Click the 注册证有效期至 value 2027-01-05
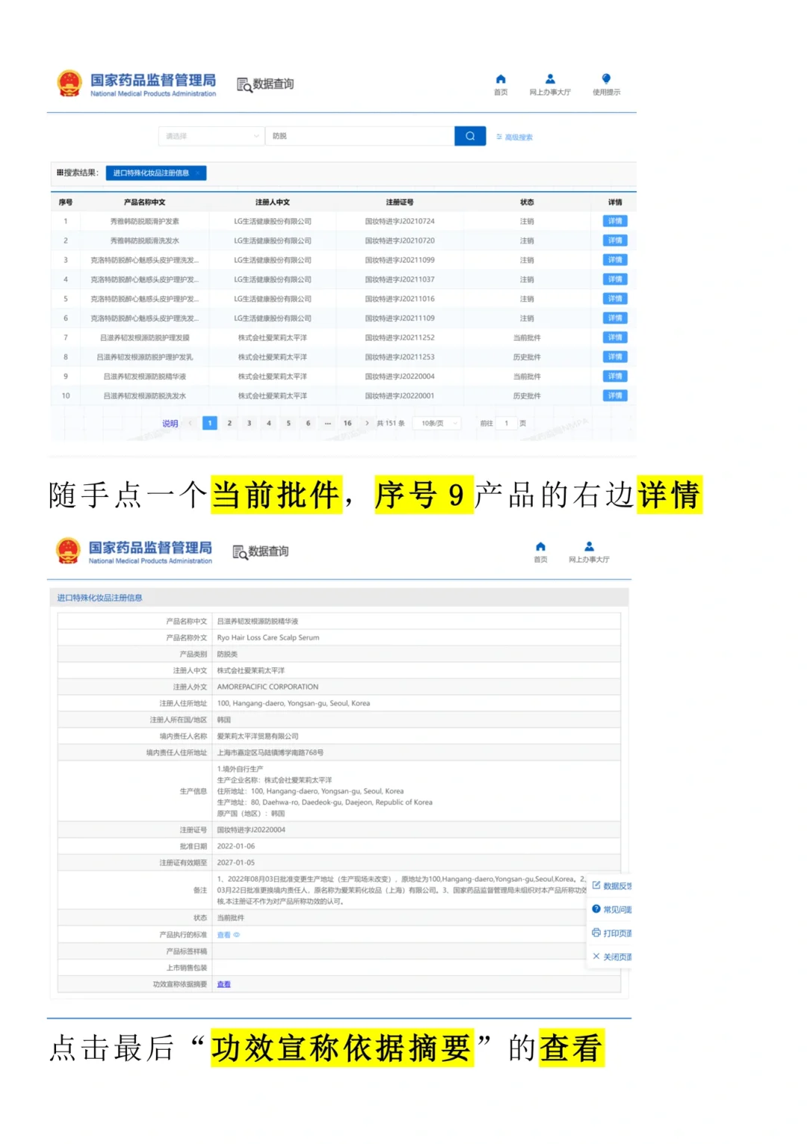Screen dimensions: 807x1144 [x=236, y=862]
